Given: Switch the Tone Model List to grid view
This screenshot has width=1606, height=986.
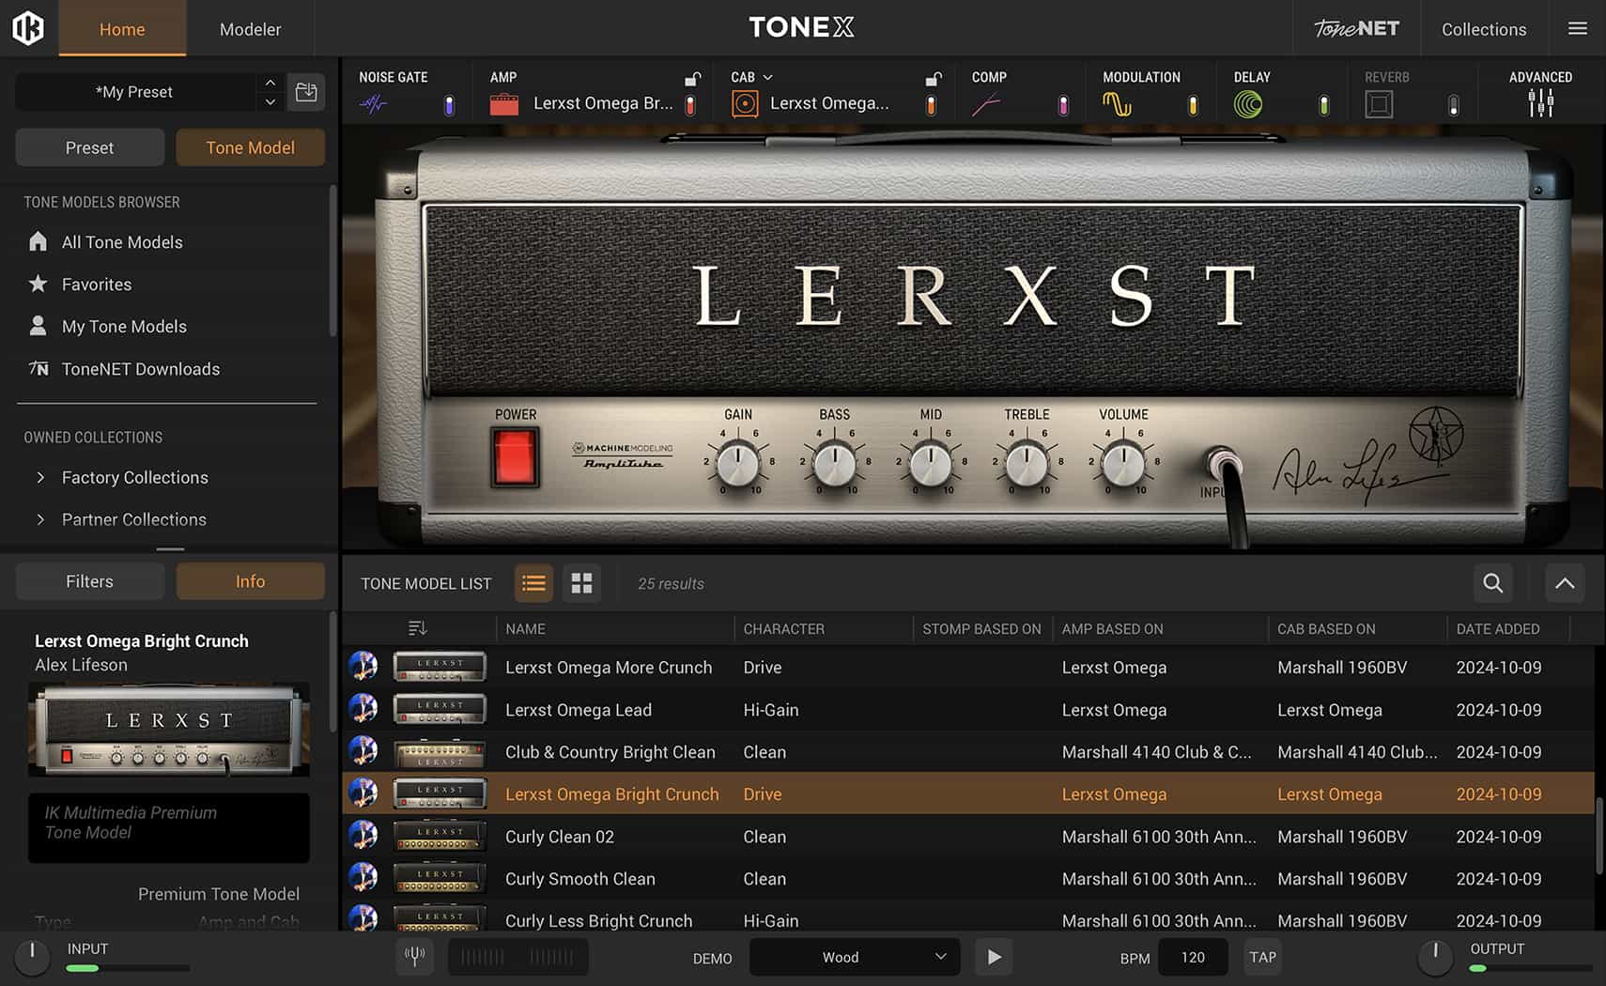Looking at the screenshot, I should coord(581,583).
